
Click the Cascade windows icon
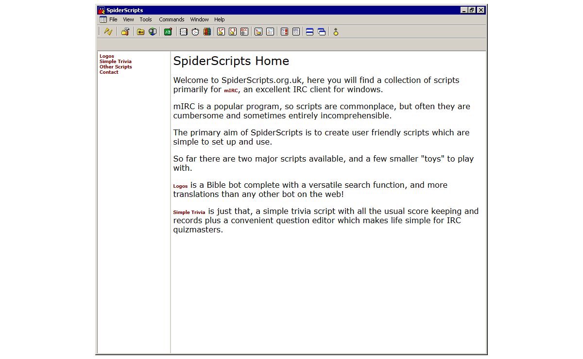pyautogui.click(x=322, y=32)
